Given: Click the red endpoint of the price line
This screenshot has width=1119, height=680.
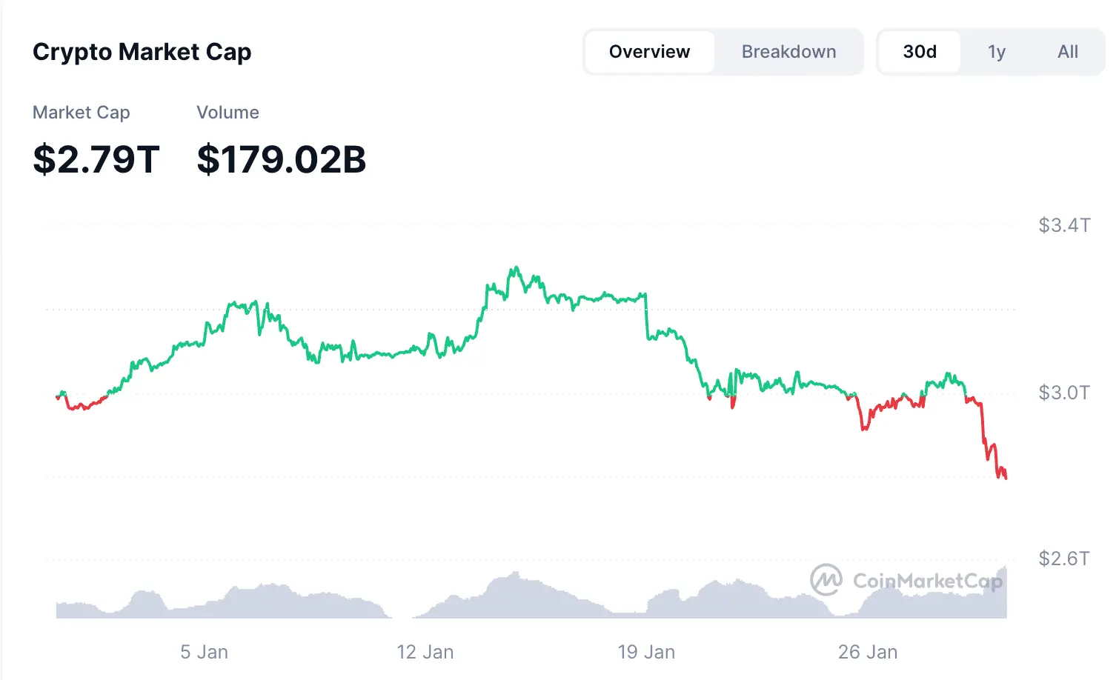Looking at the screenshot, I should (x=1006, y=478).
